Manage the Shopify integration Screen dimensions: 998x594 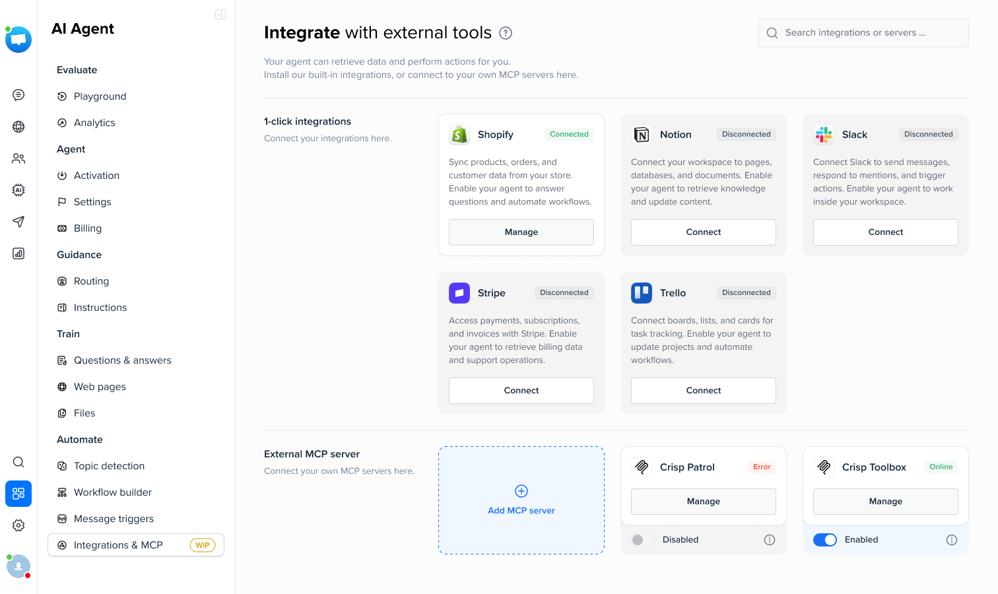tap(521, 232)
